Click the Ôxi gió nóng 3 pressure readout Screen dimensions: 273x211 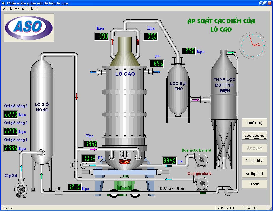11,114
